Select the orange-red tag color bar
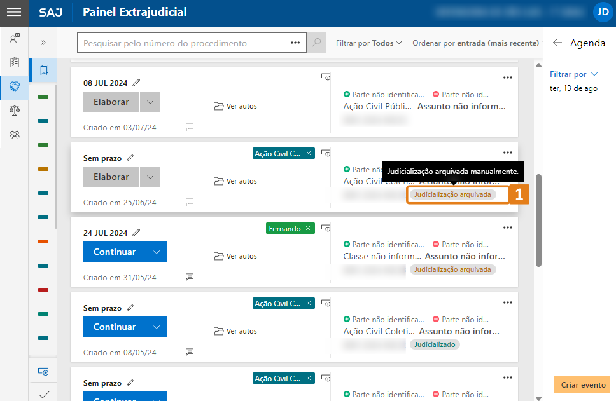The height and width of the screenshot is (401, 616). point(43,241)
